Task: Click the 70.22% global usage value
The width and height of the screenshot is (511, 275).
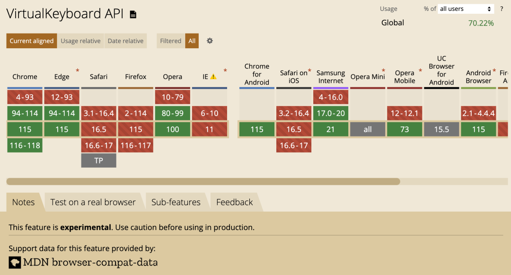Action: 481,23
